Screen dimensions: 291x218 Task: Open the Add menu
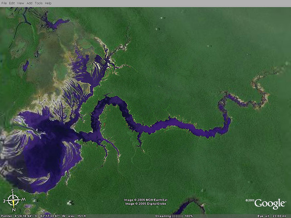[x=30, y=3]
